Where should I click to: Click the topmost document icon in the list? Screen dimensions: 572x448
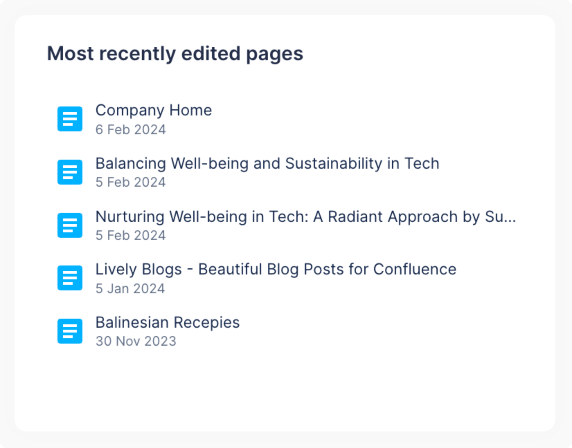(70, 119)
